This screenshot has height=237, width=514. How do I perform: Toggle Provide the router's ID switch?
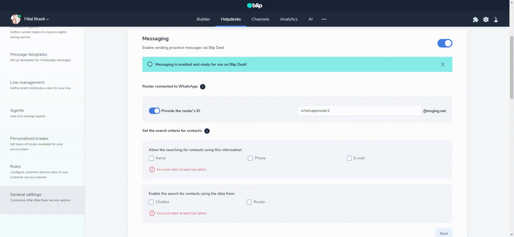pyautogui.click(x=154, y=111)
